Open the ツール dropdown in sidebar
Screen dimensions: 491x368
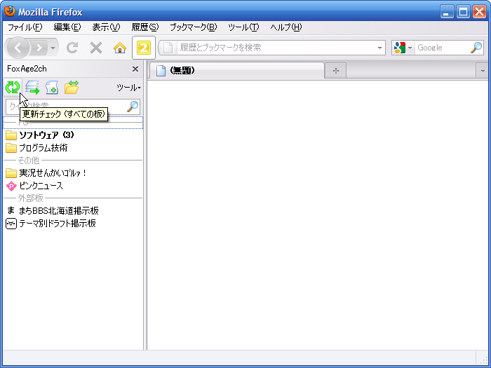coord(128,88)
